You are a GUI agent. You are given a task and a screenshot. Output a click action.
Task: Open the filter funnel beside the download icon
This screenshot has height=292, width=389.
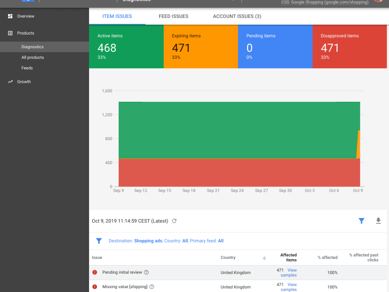pos(361,221)
